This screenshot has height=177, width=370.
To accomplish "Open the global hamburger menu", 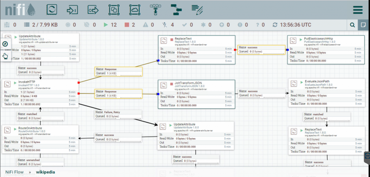I will (358, 10).
